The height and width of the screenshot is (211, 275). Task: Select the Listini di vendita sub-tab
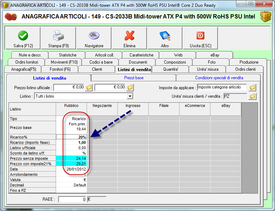tap(49, 78)
